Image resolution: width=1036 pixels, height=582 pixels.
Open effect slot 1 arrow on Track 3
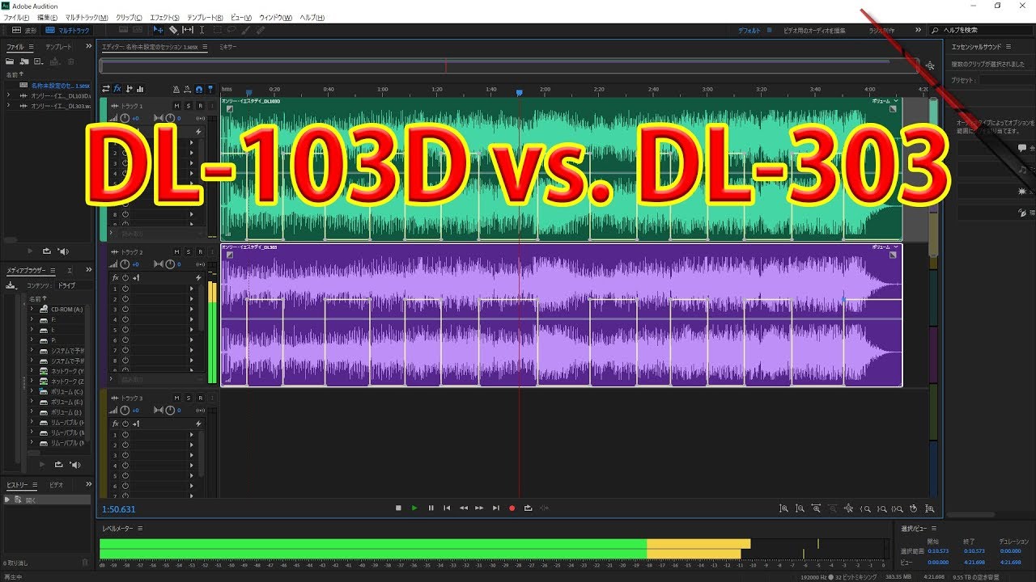pos(192,435)
